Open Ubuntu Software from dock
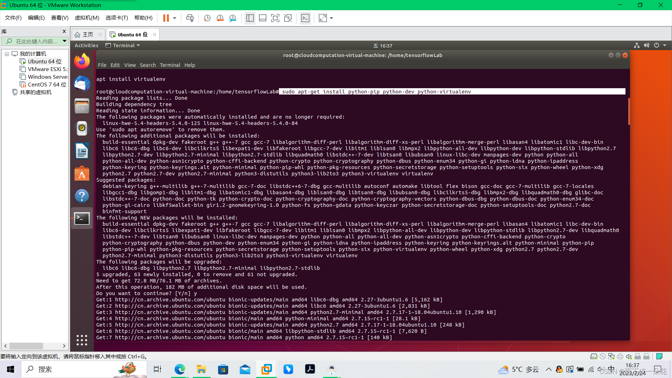Screen dimensions: 672x378 click(82, 174)
